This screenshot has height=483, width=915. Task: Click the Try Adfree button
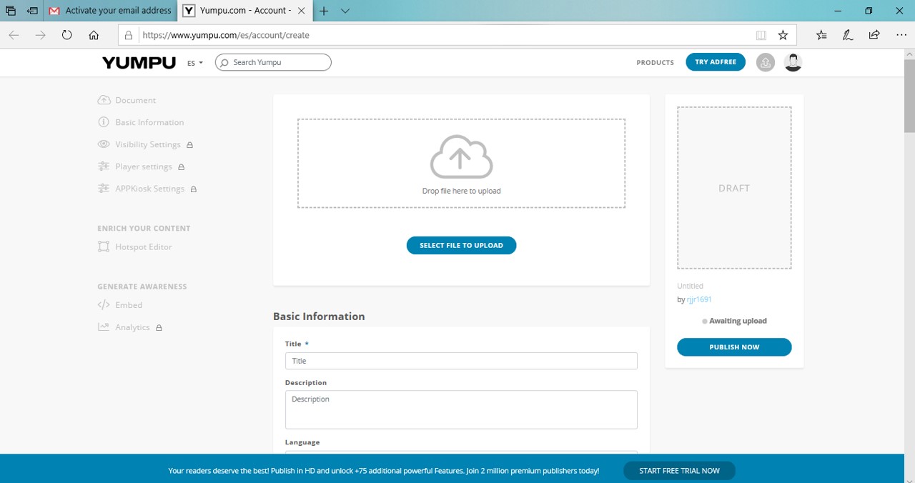[x=715, y=62]
